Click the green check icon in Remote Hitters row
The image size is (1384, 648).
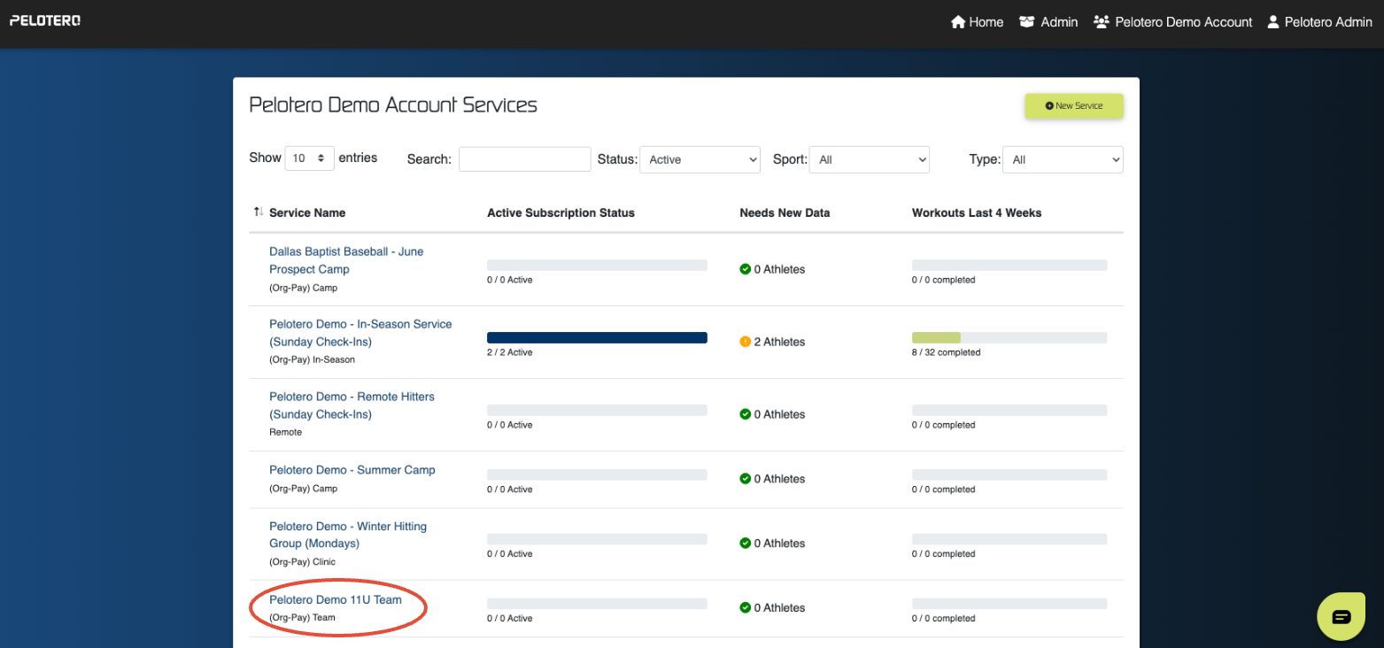(745, 414)
